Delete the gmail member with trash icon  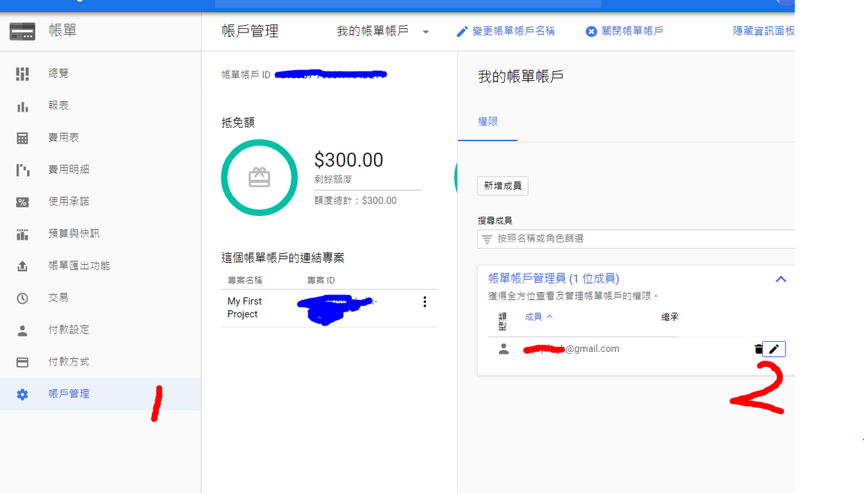pyautogui.click(x=759, y=349)
